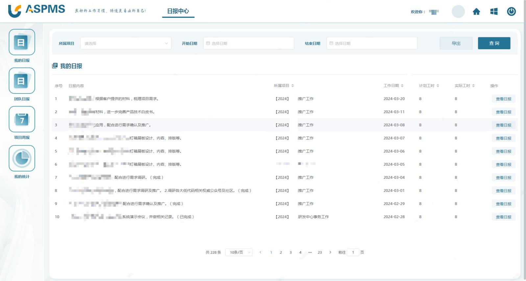Go to page 2 in pagination
Image resolution: width=526 pixels, height=281 pixels.
281,252
